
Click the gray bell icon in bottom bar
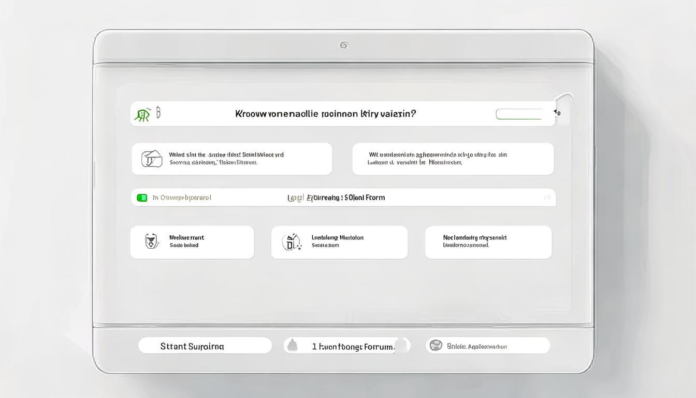coord(293,346)
